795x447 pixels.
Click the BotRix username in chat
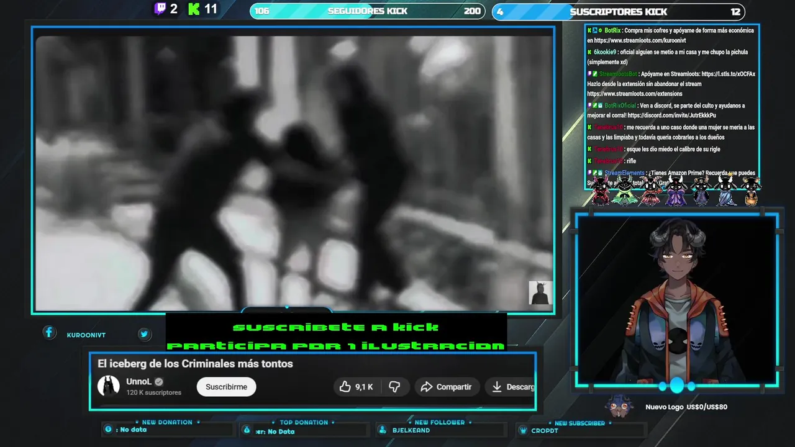pos(612,30)
